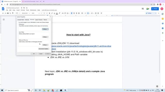Switch to System Protection tab
165x92 pixels.
(39, 20)
